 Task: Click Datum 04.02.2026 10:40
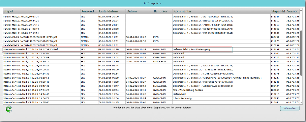(x=136, y=102)
